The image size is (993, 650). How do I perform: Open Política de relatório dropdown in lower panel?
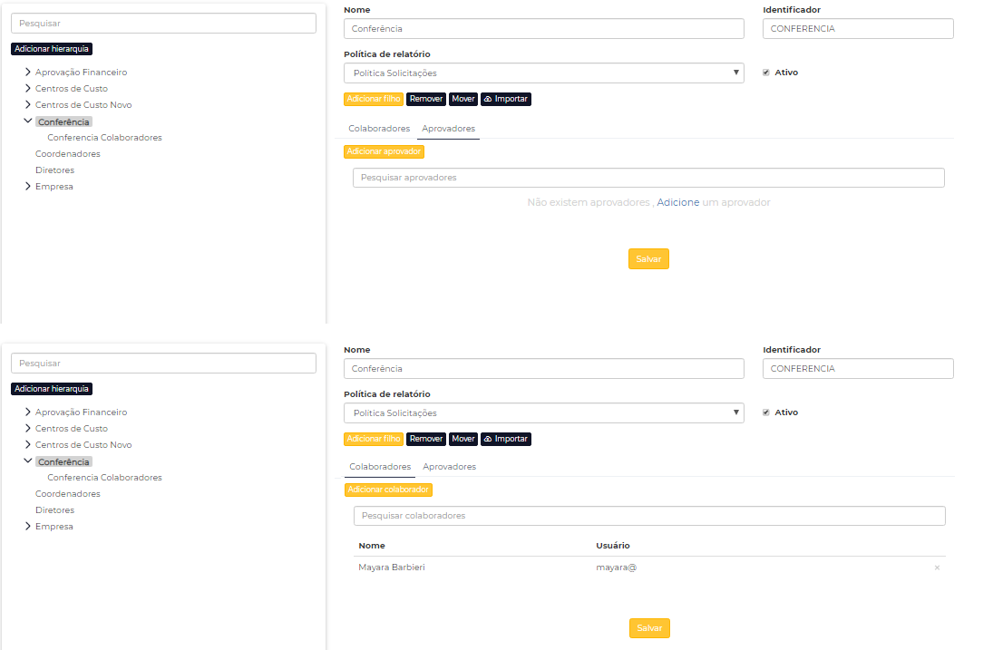pos(543,413)
